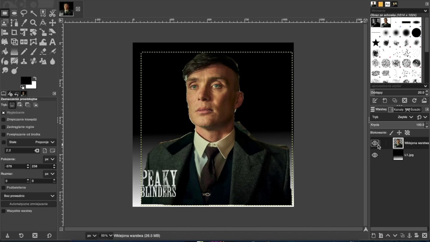Select the Eraser tool
Viewport: 430px width, 242px height.
pyautogui.click(x=43, y=52)
